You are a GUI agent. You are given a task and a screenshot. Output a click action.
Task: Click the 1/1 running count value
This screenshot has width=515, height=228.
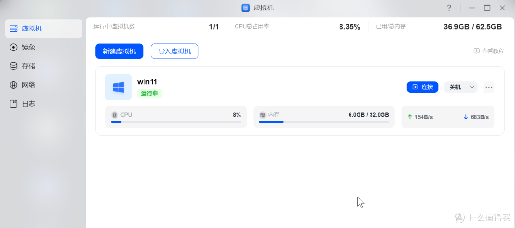click(x=214, y=27)
